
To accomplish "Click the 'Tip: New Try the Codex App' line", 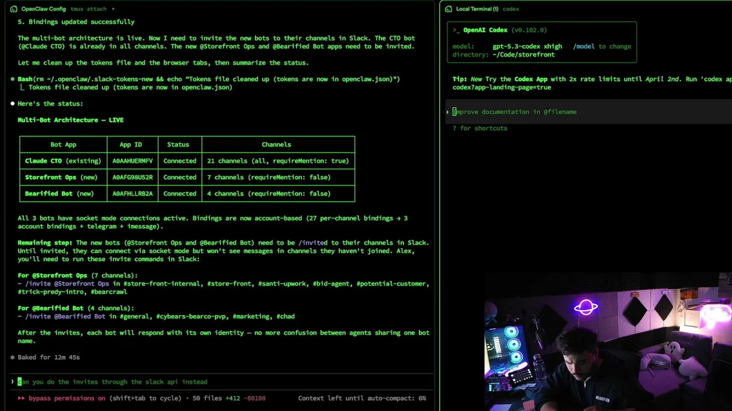I will click(592, 79).
